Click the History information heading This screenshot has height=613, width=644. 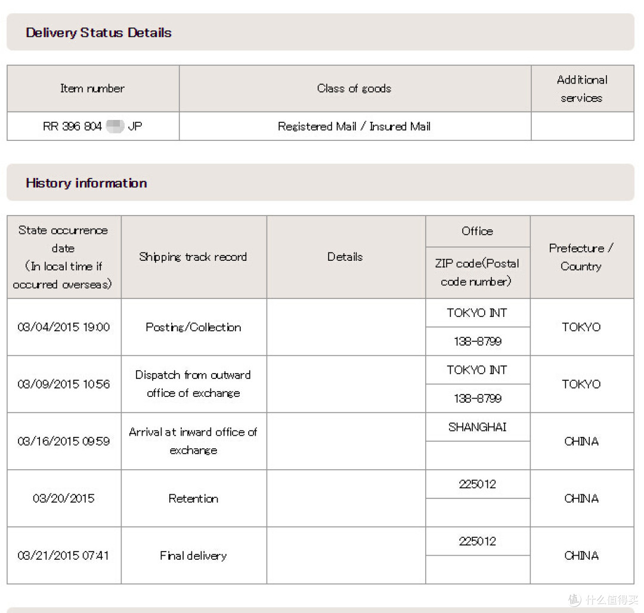tap(86, 183)
